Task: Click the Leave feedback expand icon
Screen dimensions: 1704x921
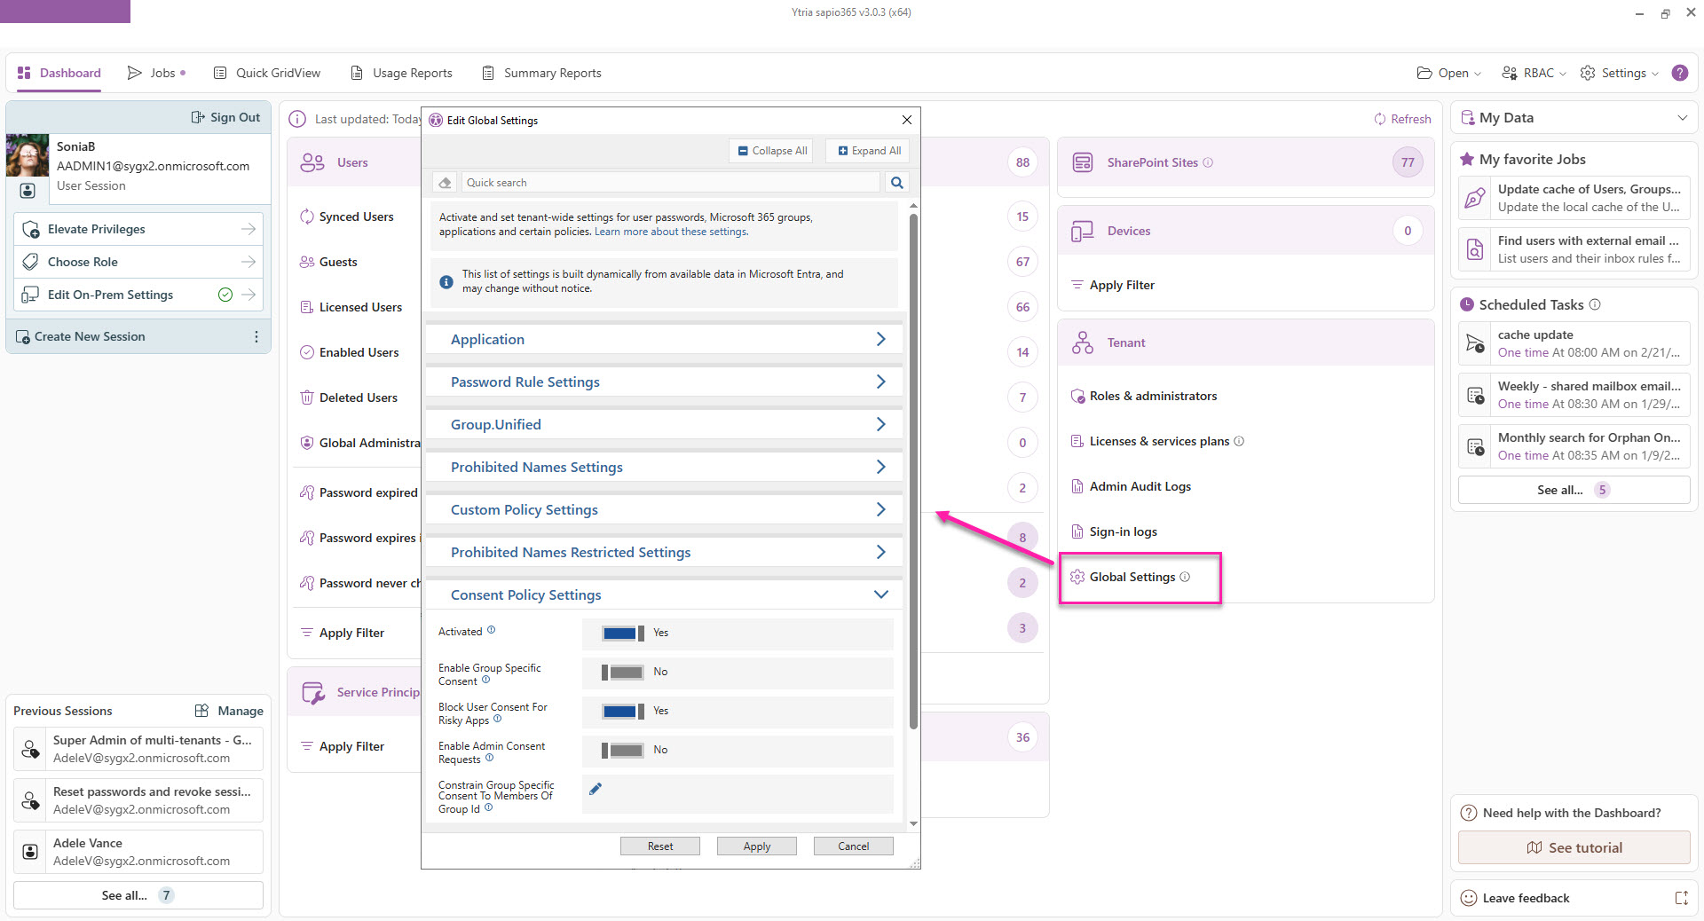Action: pyautogui.click(x=1681, y=898)
